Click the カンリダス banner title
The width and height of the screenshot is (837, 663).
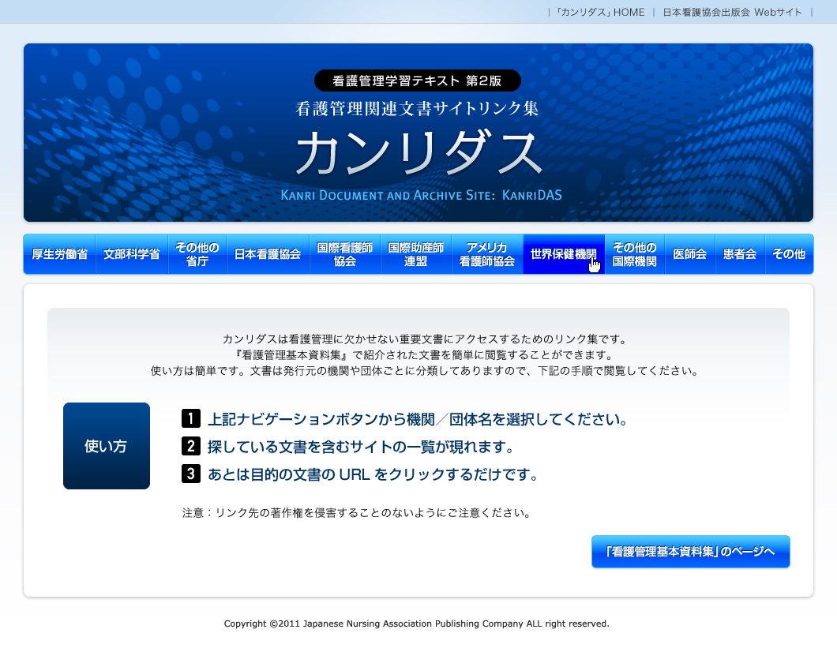(x=418, y=154)
